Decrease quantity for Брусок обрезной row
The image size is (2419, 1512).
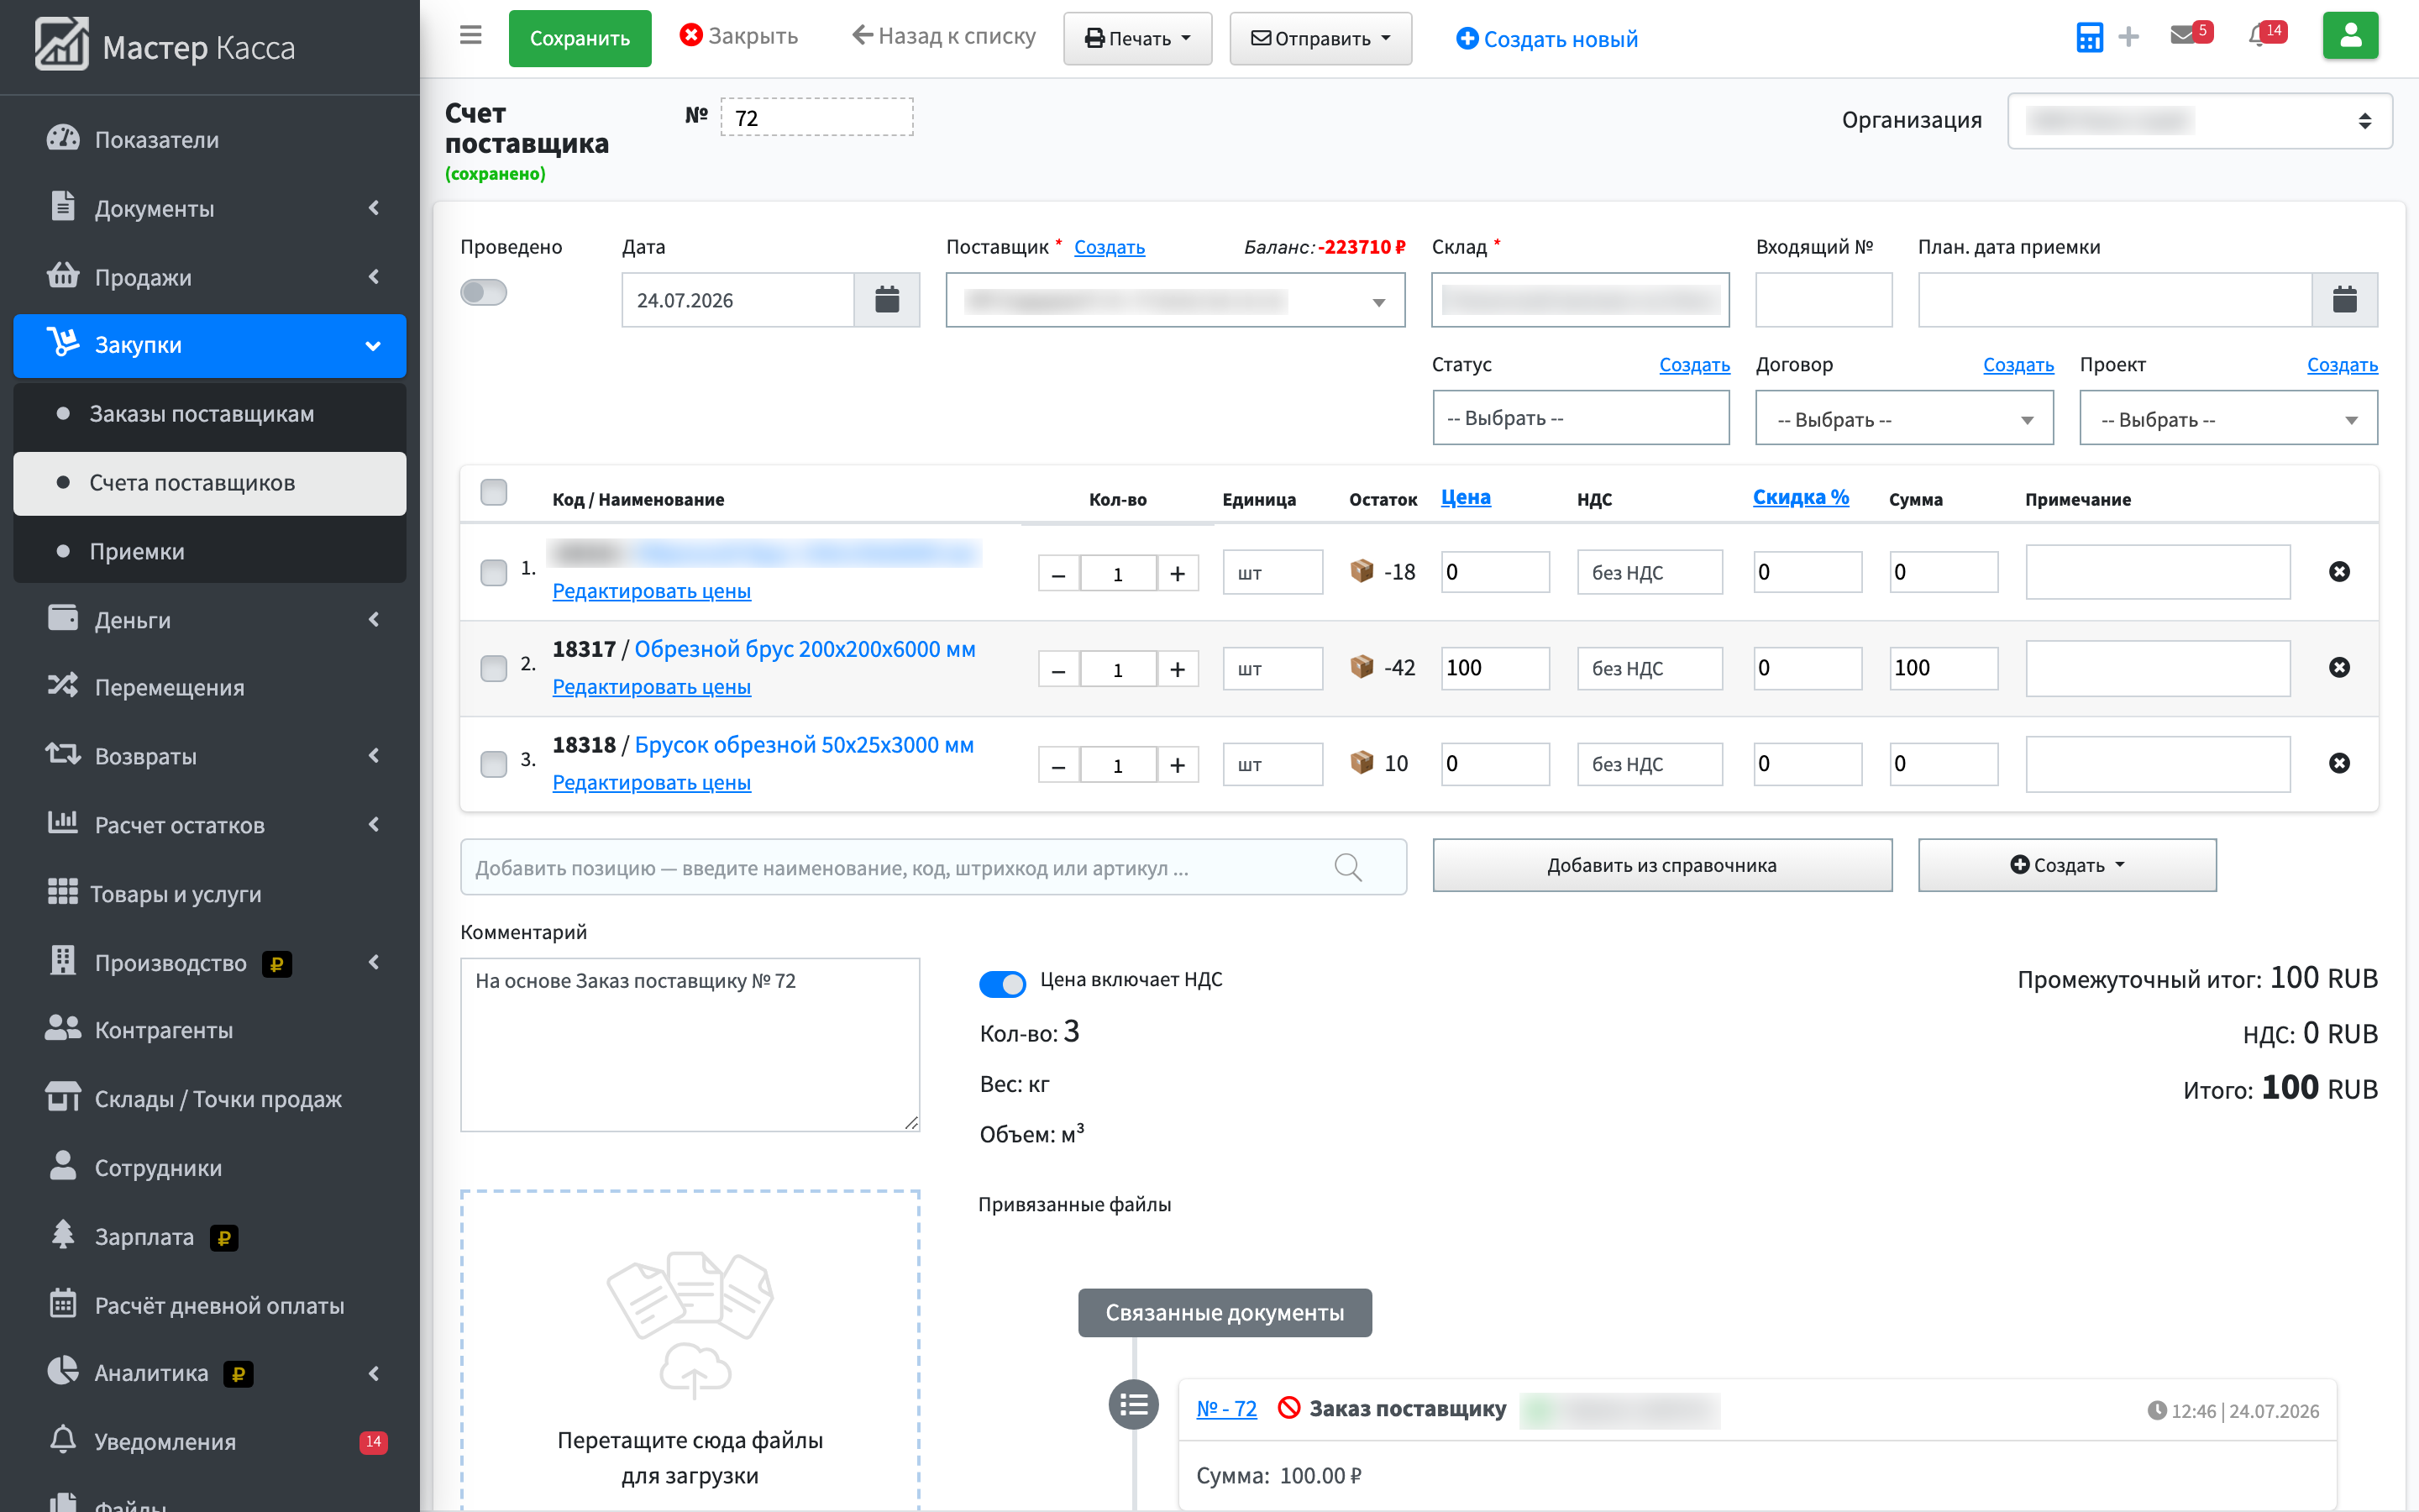1058,765
